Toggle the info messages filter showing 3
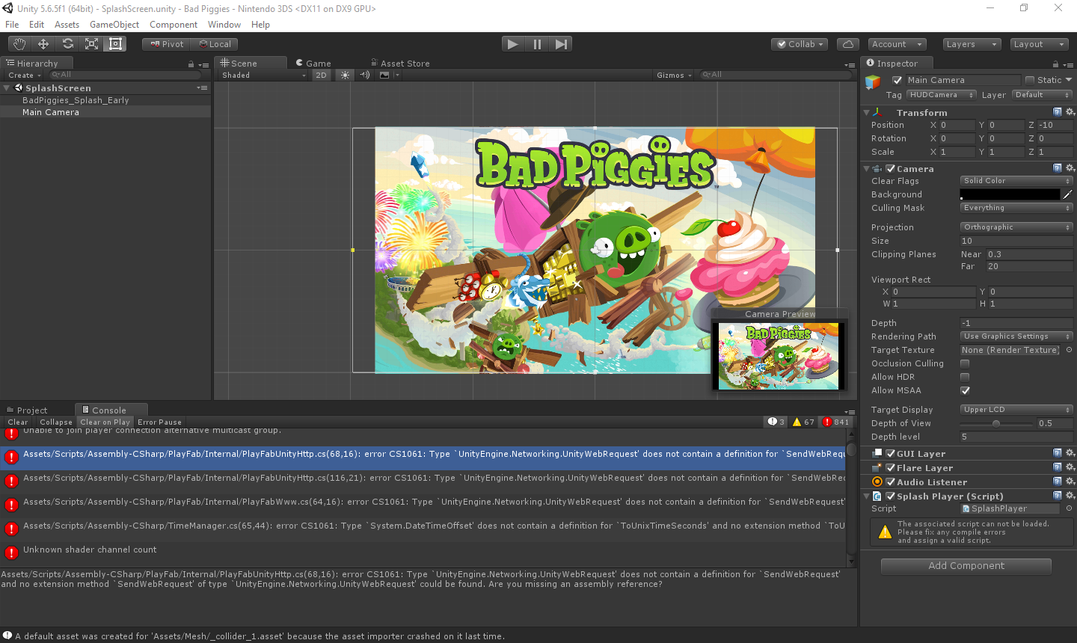This screenshot has height=643, width=1077. (x=776, y=422)
